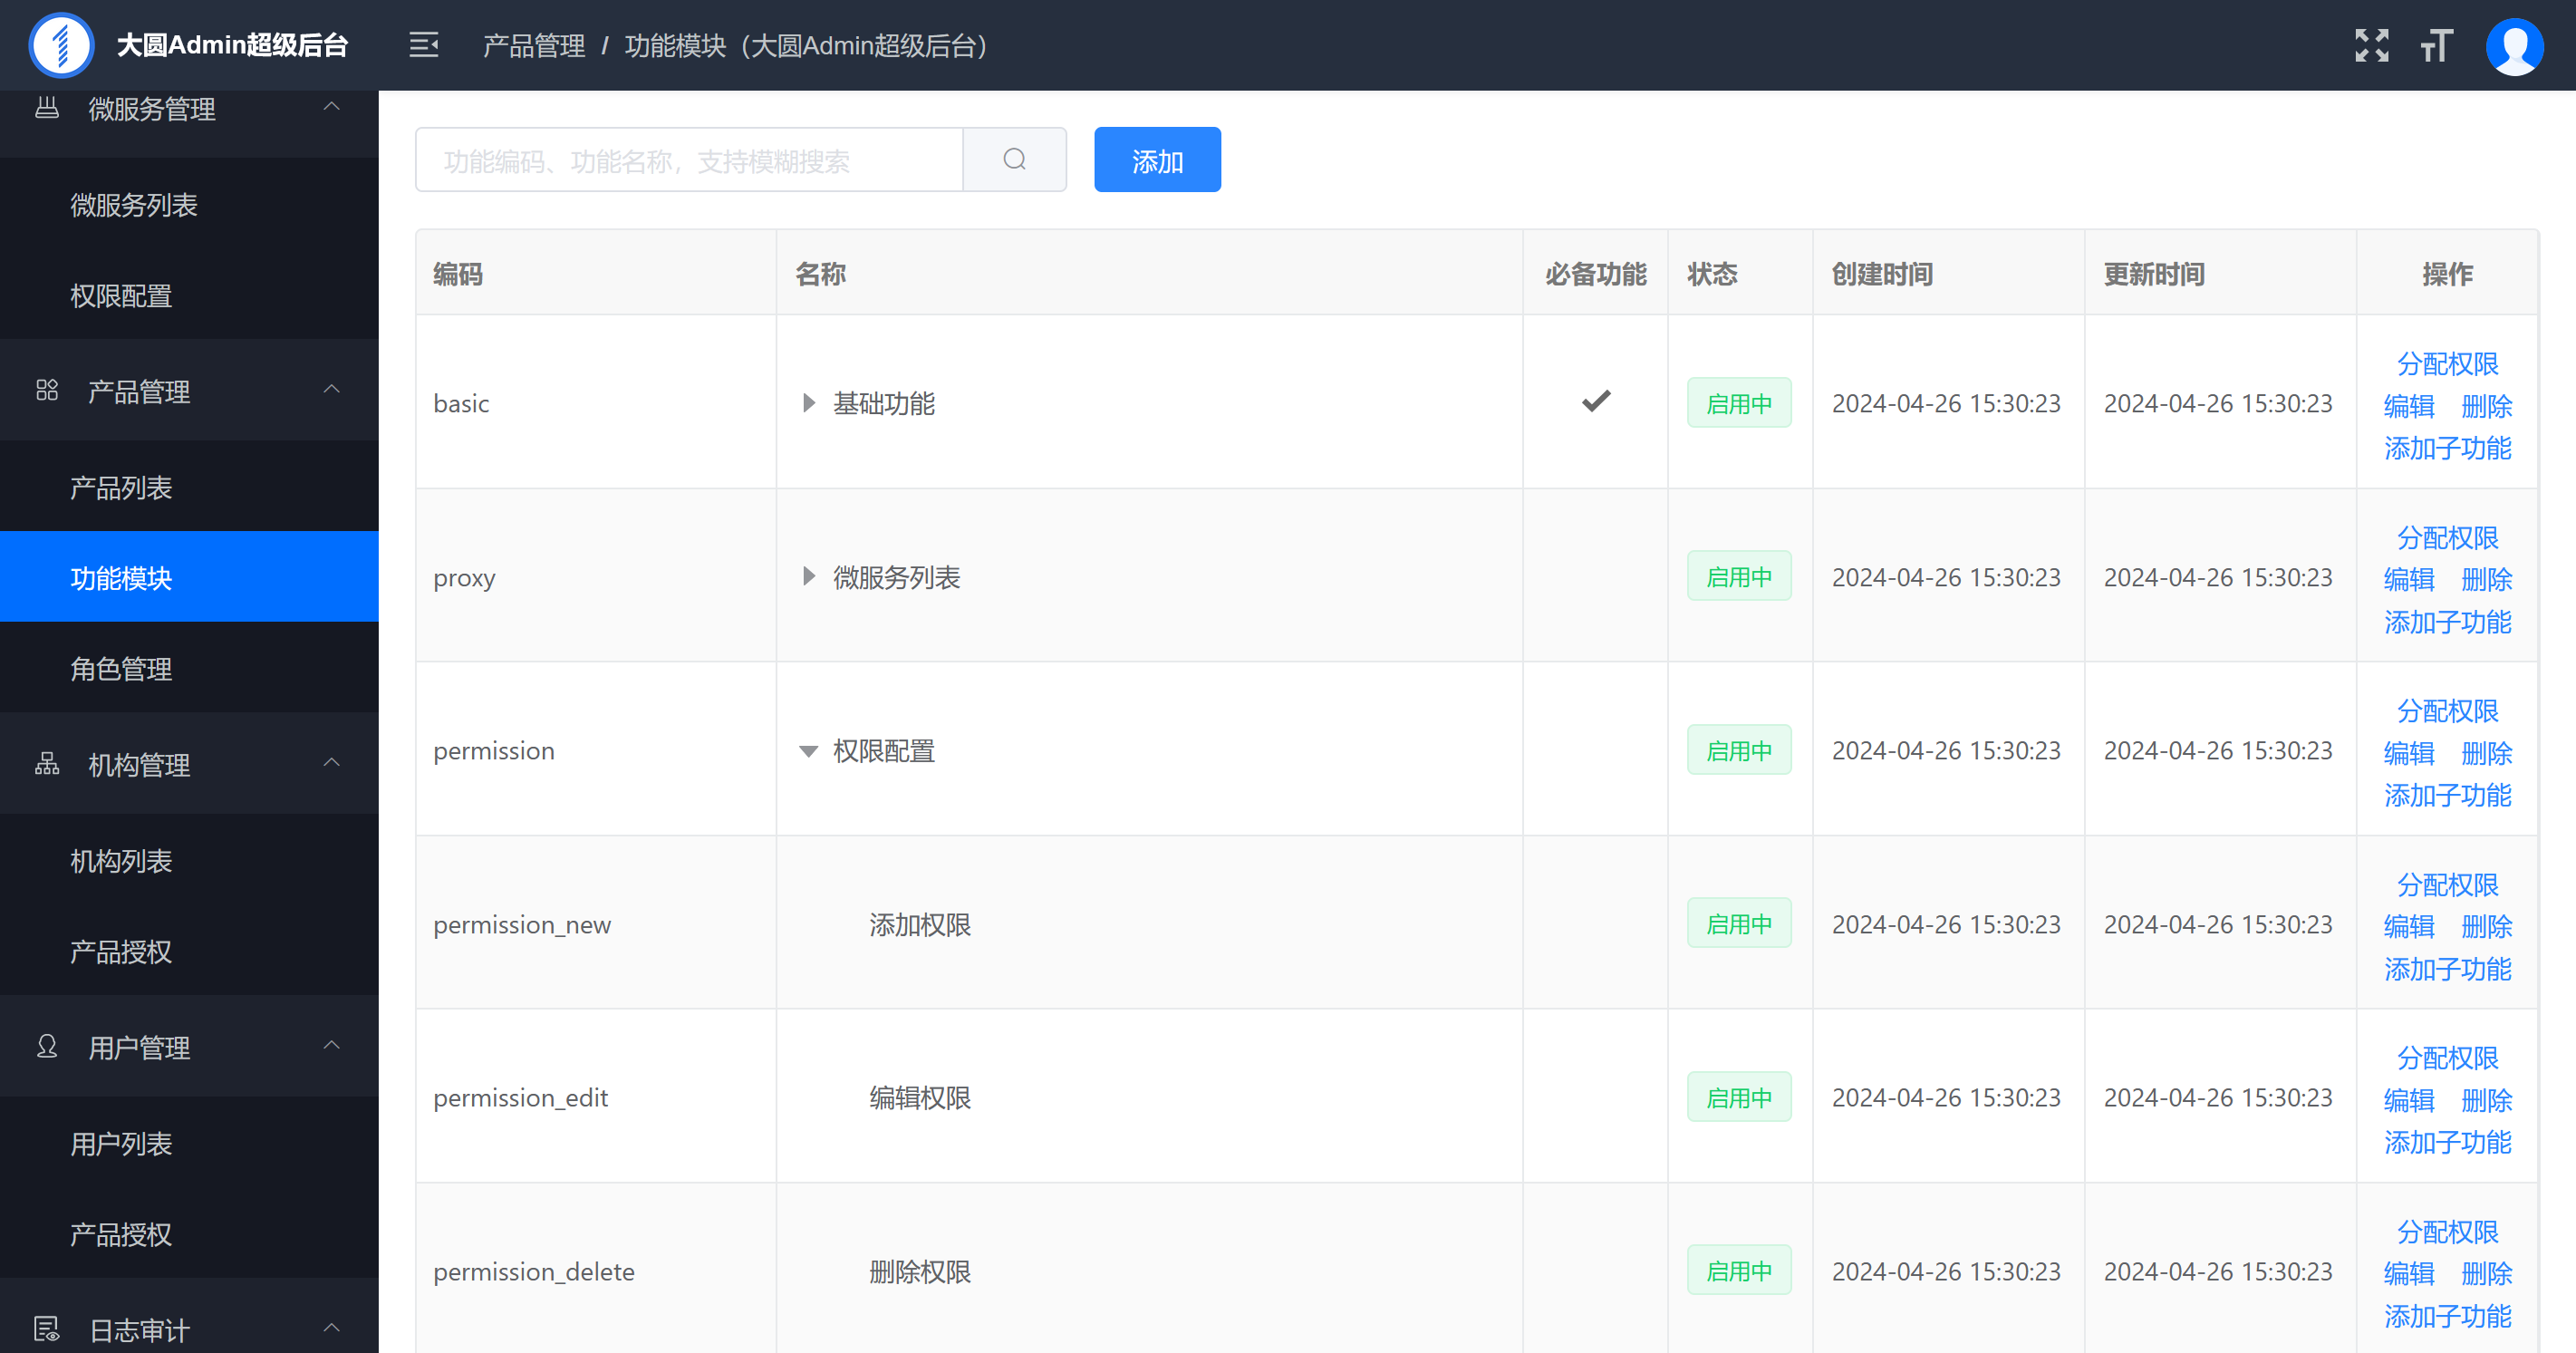The width and height of the screenshot is (2576, 1353).
Task: Click the search magnifier button
Action: 1014,159
